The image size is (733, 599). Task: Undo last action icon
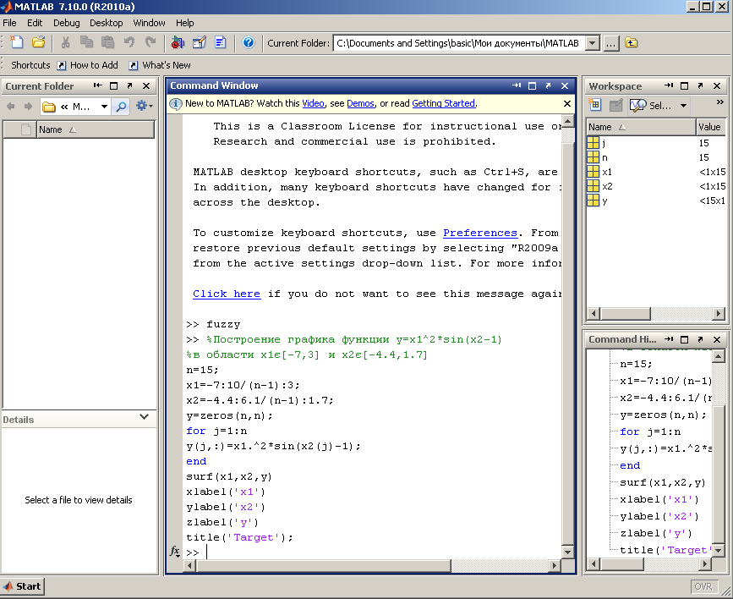click(x=129, y=42)
